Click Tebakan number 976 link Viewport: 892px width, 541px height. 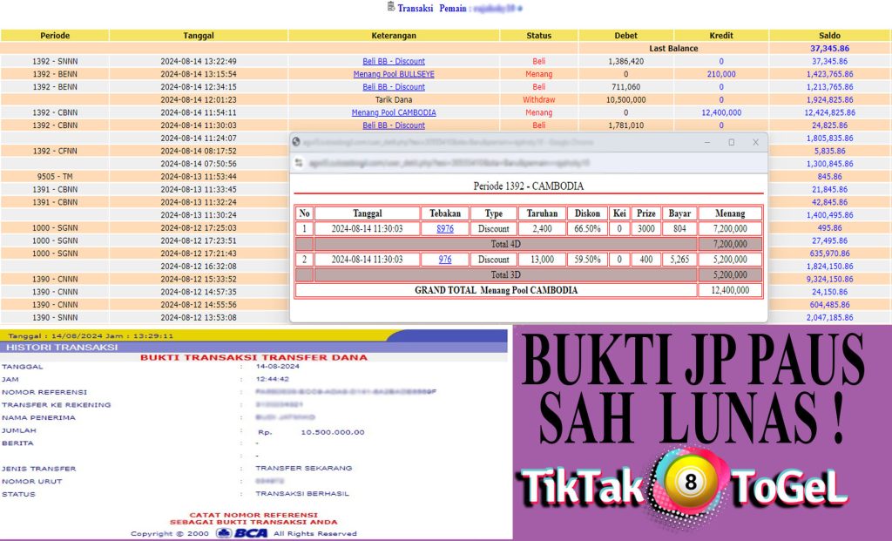pos(445,260)
